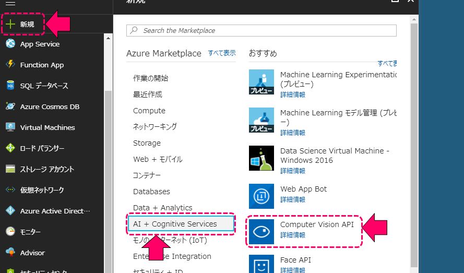Click the blade vertical scrollbar thumb
The width and height of the screenshot is (464, 273).
coord(414,145)
